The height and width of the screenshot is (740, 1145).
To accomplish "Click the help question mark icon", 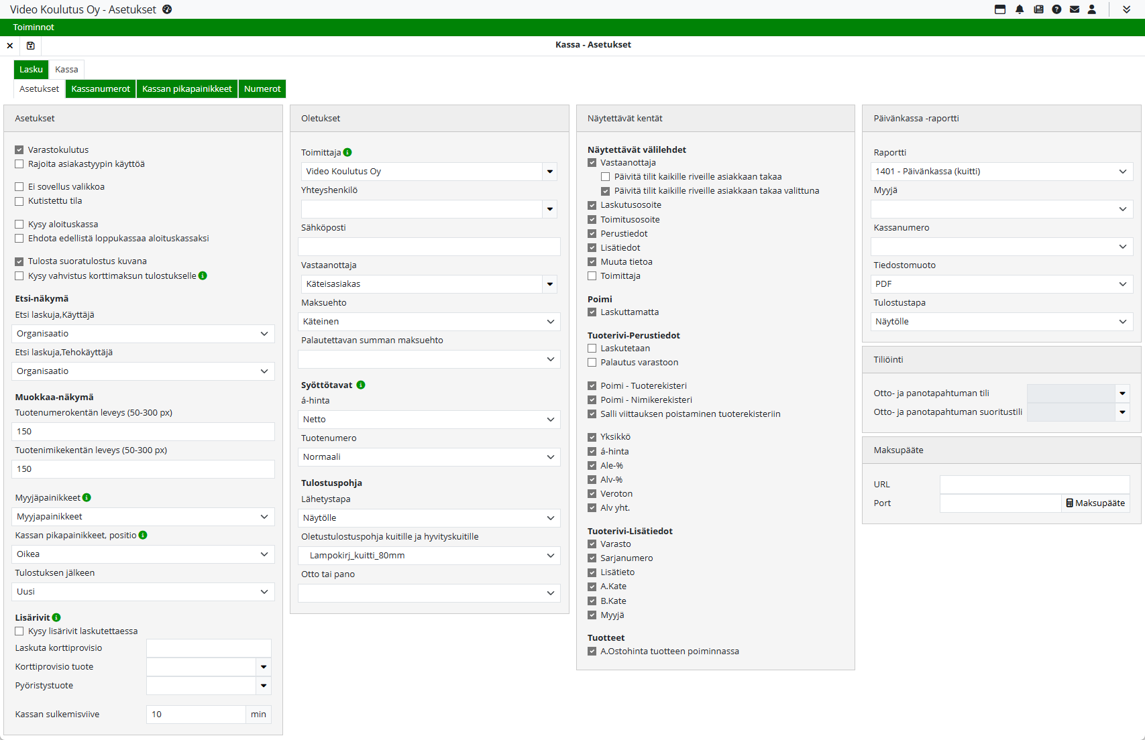I will pos(1056,9).
